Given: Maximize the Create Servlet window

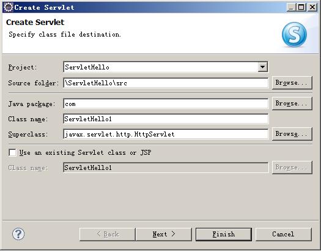Looking at the screenshot, I should pos(301,7).
